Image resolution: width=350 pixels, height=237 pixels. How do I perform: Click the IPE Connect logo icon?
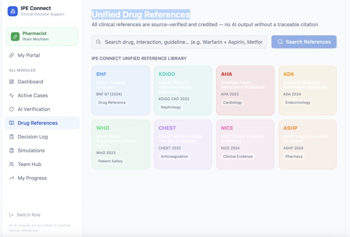click(x=13, y=11)
